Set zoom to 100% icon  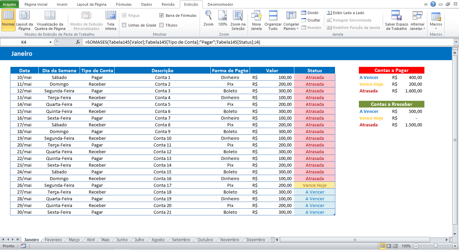(222, 18)
